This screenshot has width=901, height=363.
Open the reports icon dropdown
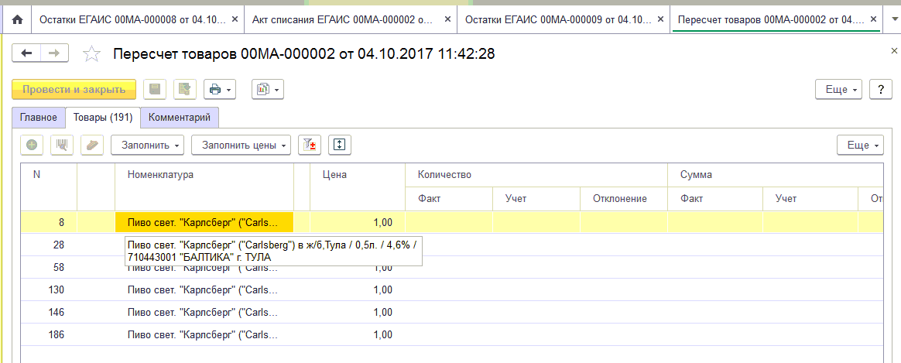pyautogui.click(x=268, y=89)
